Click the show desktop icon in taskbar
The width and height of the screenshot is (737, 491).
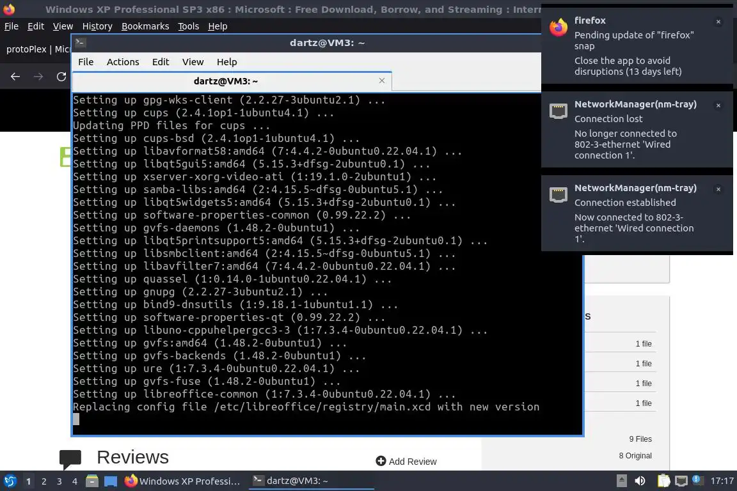[111, 481]
